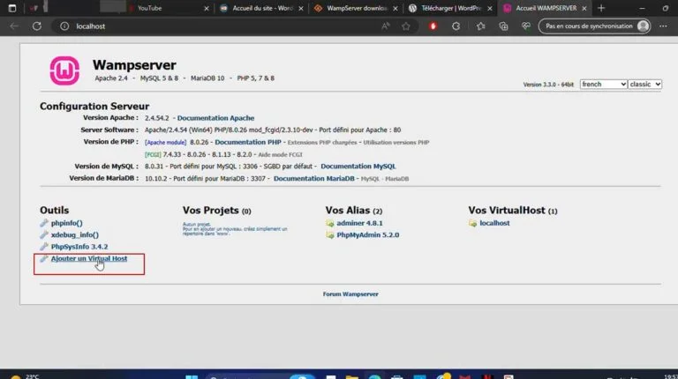Click Ajouter un Virtual Host link

[x=89, y=258]
